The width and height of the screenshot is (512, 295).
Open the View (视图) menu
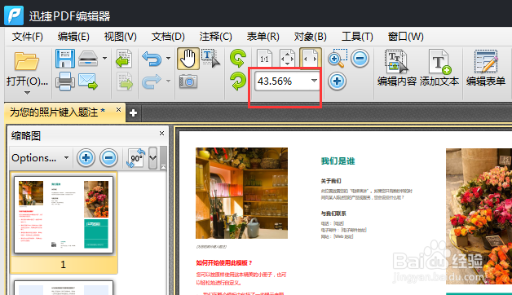point(120,37)
